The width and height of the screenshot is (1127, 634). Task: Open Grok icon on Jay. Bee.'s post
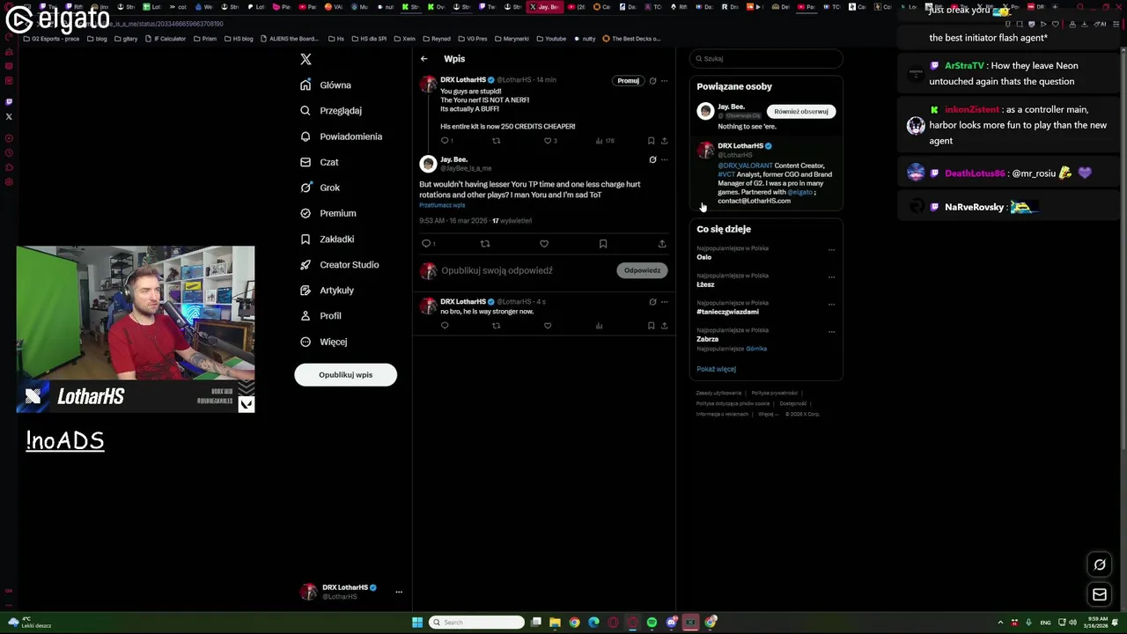[652, 159]
